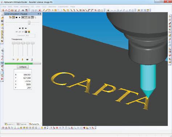Open the Machine menu
The height and width of the screenshot is (137, 172).
coord(52,7)
